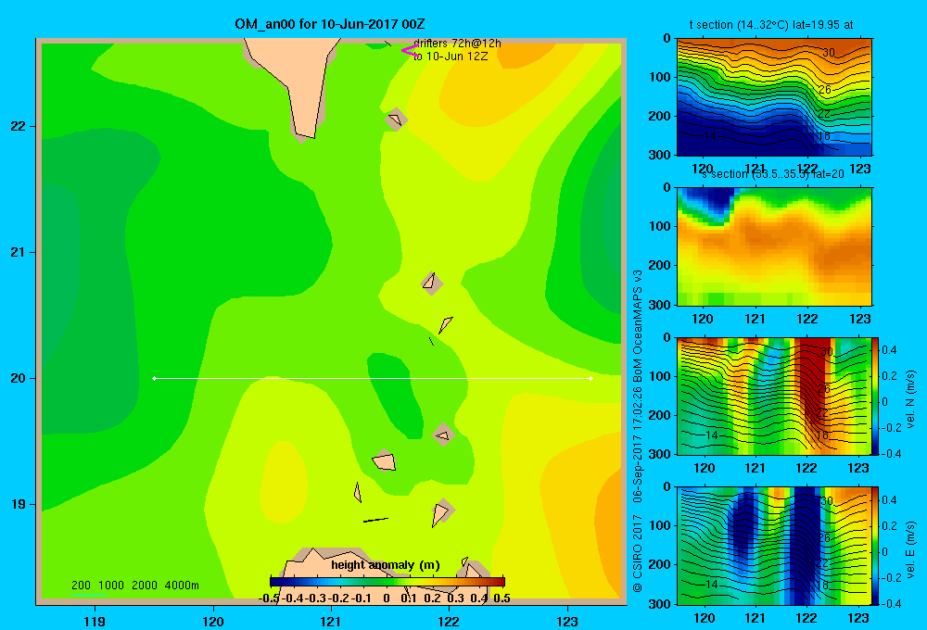927x630 pixels.
Task: Select the left endpoint of the white section line
Action: tap(154, 378)
